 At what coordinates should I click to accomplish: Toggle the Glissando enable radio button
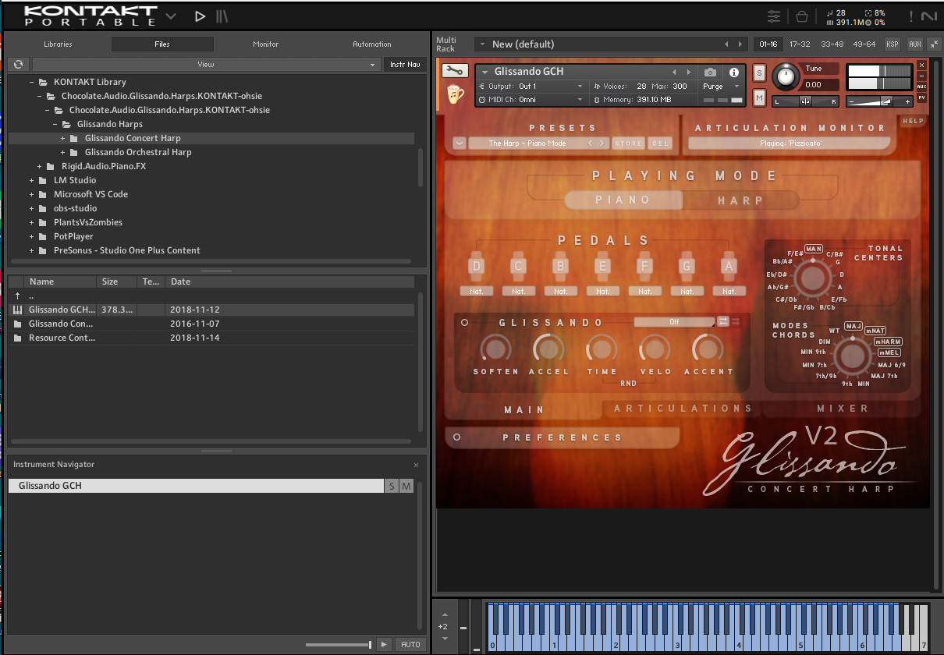[464, 323]
